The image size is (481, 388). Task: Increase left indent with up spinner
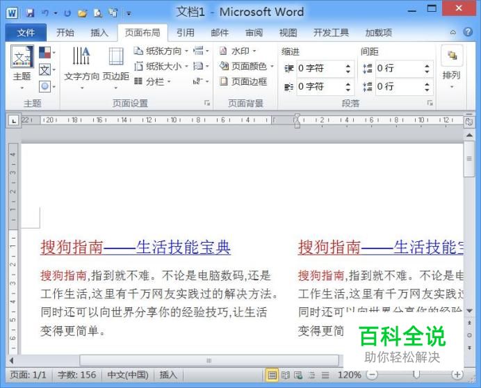pos(348,65)
